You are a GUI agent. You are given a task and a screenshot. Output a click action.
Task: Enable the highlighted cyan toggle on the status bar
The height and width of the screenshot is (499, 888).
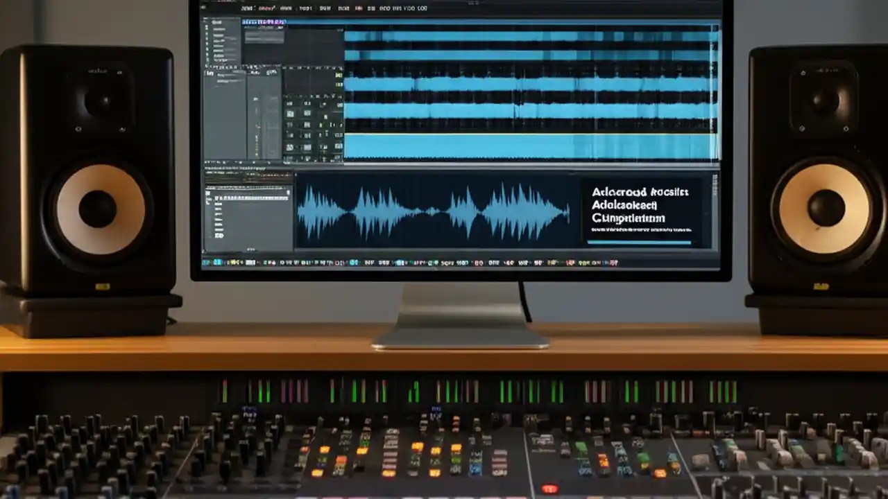(x=216, y=263)
